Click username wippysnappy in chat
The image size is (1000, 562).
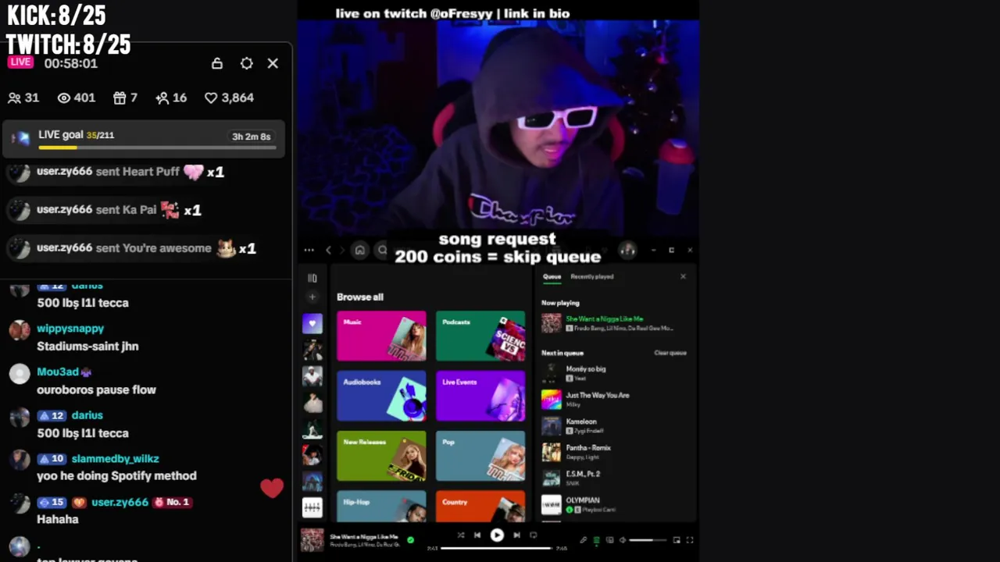(70, 329)
